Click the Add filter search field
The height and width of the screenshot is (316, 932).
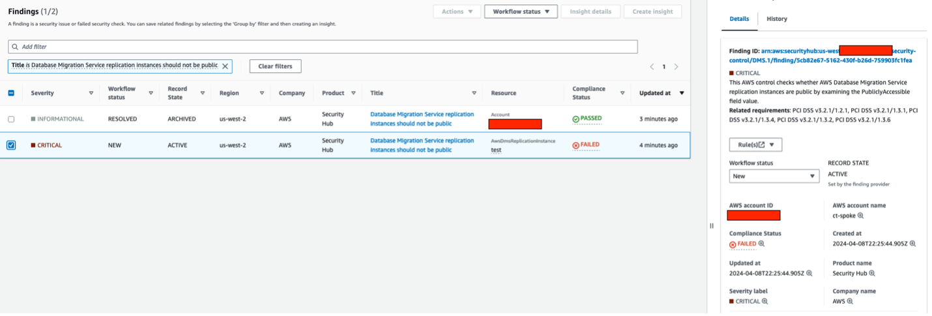pos(323,47)
